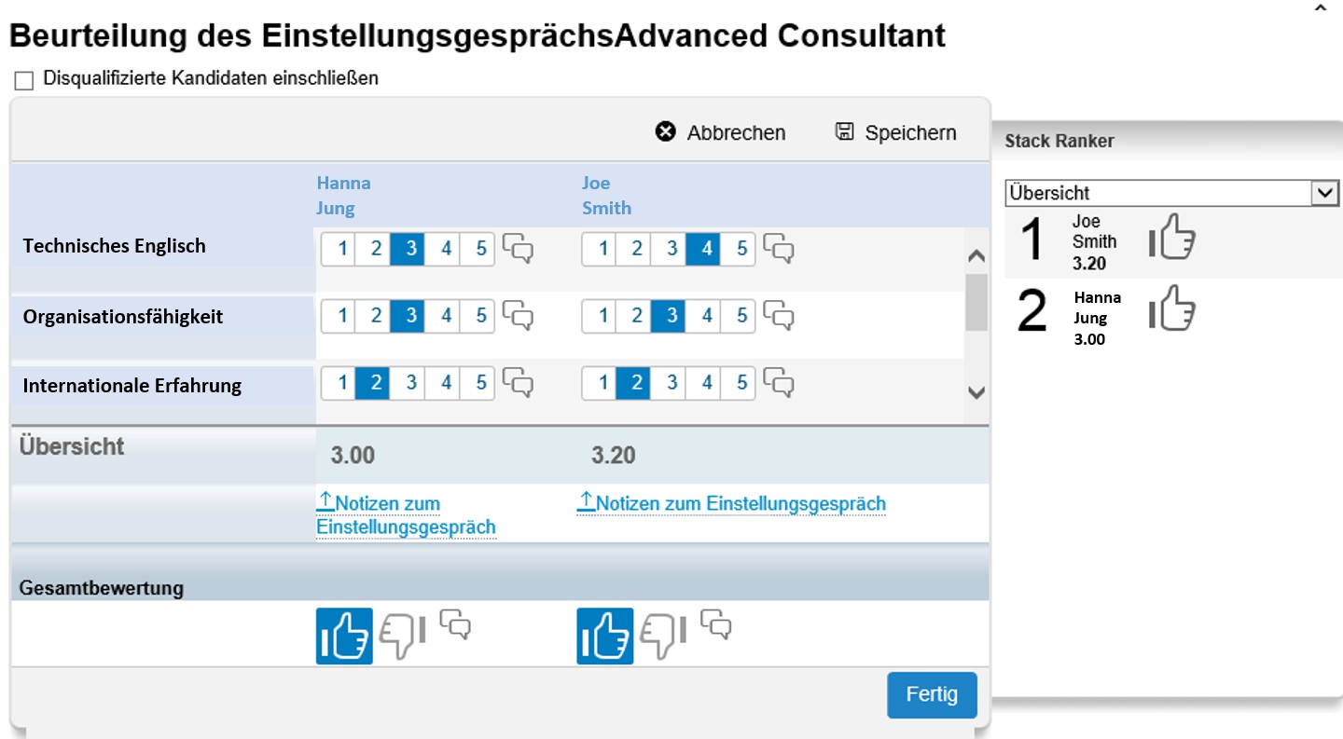Open comment bubble for Joe Smith's Organisationsfähigkeit
Image resolution: width=1343 pixels, height=739 pixels.
click(x=780, y=316)
